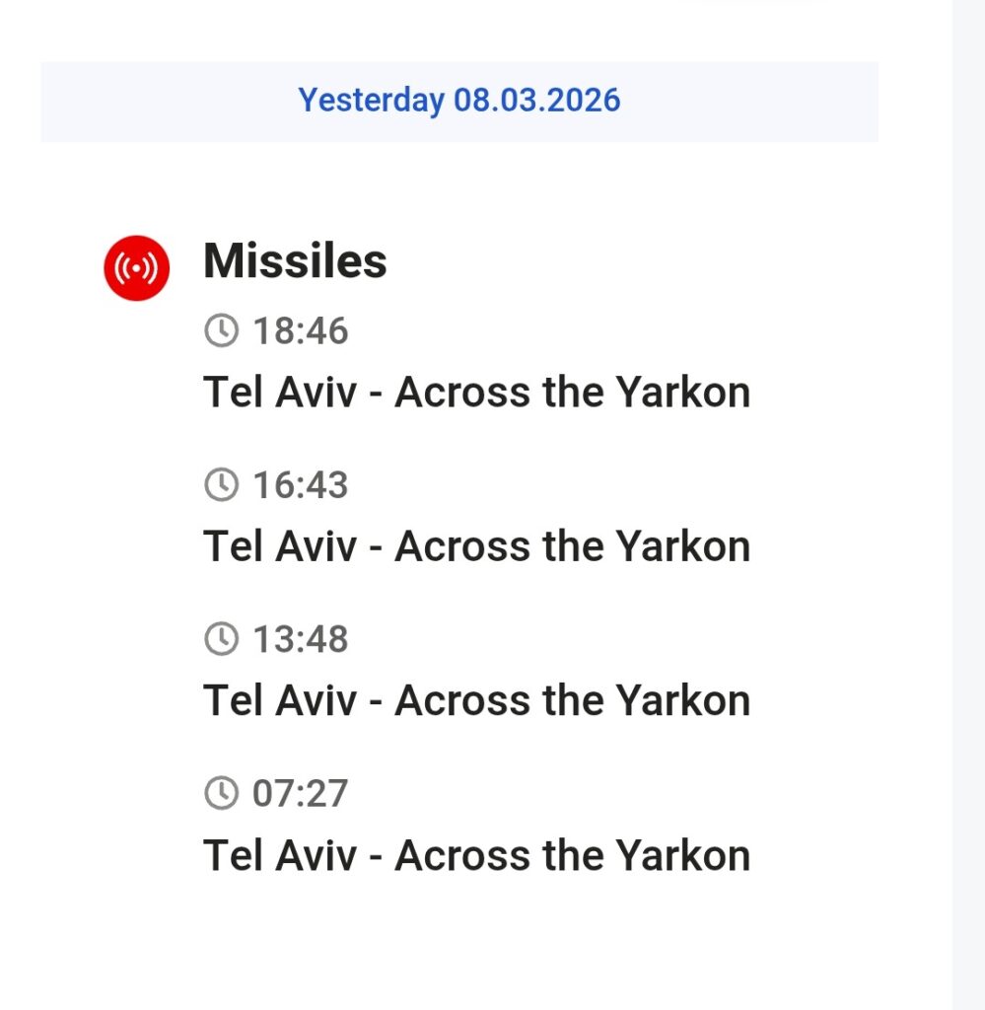Open the 16:43 alert location text
This screenshot has width=985, height=1010.
(476, 546)
